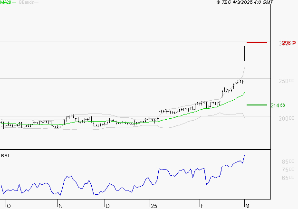Screen dimensions: 298x209
Task: Click the 85.00 RSI axis label
Action: (288, 161)
